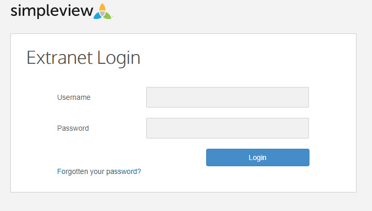This screenshot has width=372, height=211.
Task: Click the Username label
Action: (x=74, y=97)
